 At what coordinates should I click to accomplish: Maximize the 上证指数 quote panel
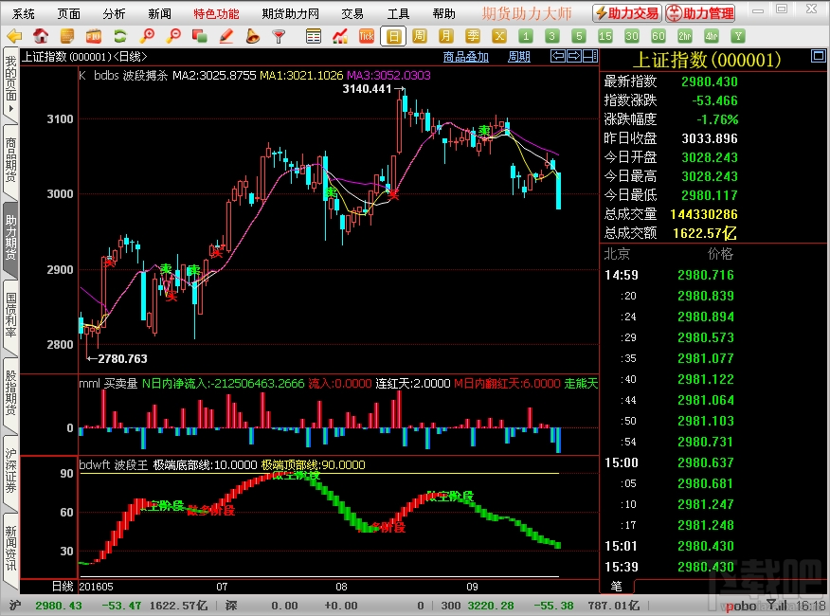tap(818, 56)
